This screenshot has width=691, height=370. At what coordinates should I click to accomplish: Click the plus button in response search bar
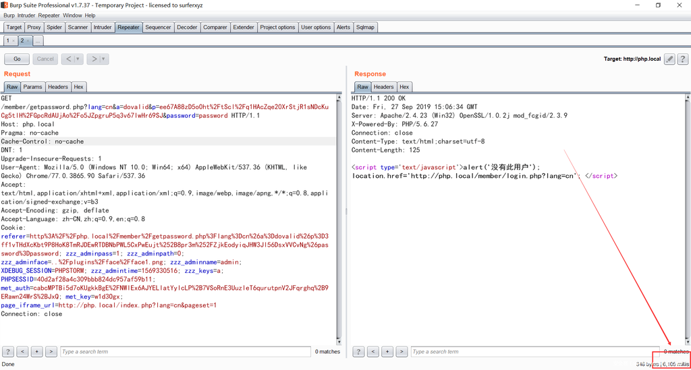(387, 352)
